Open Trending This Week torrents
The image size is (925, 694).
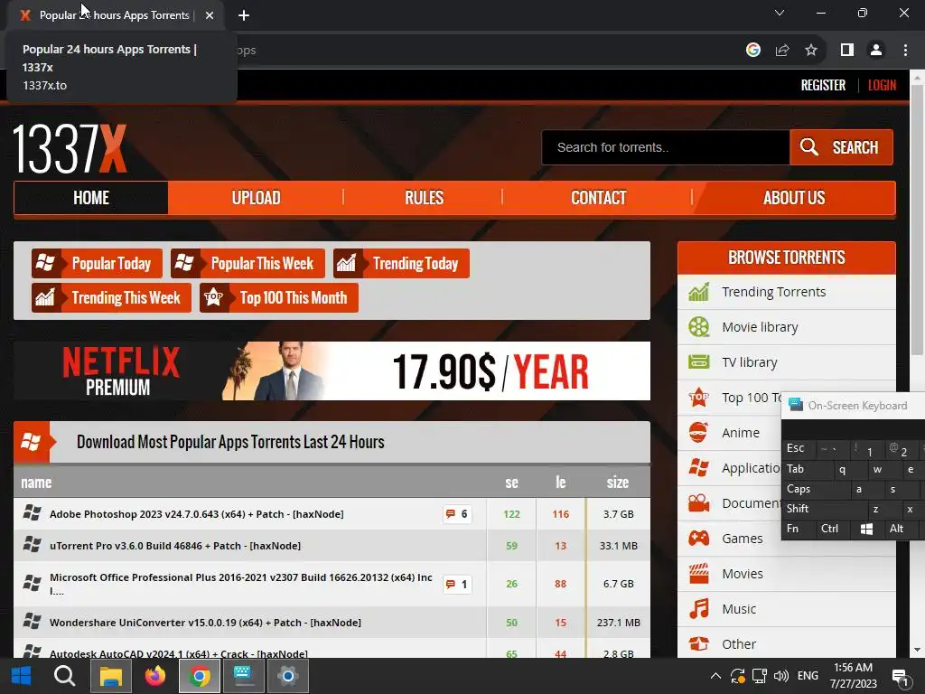(111, 297)
